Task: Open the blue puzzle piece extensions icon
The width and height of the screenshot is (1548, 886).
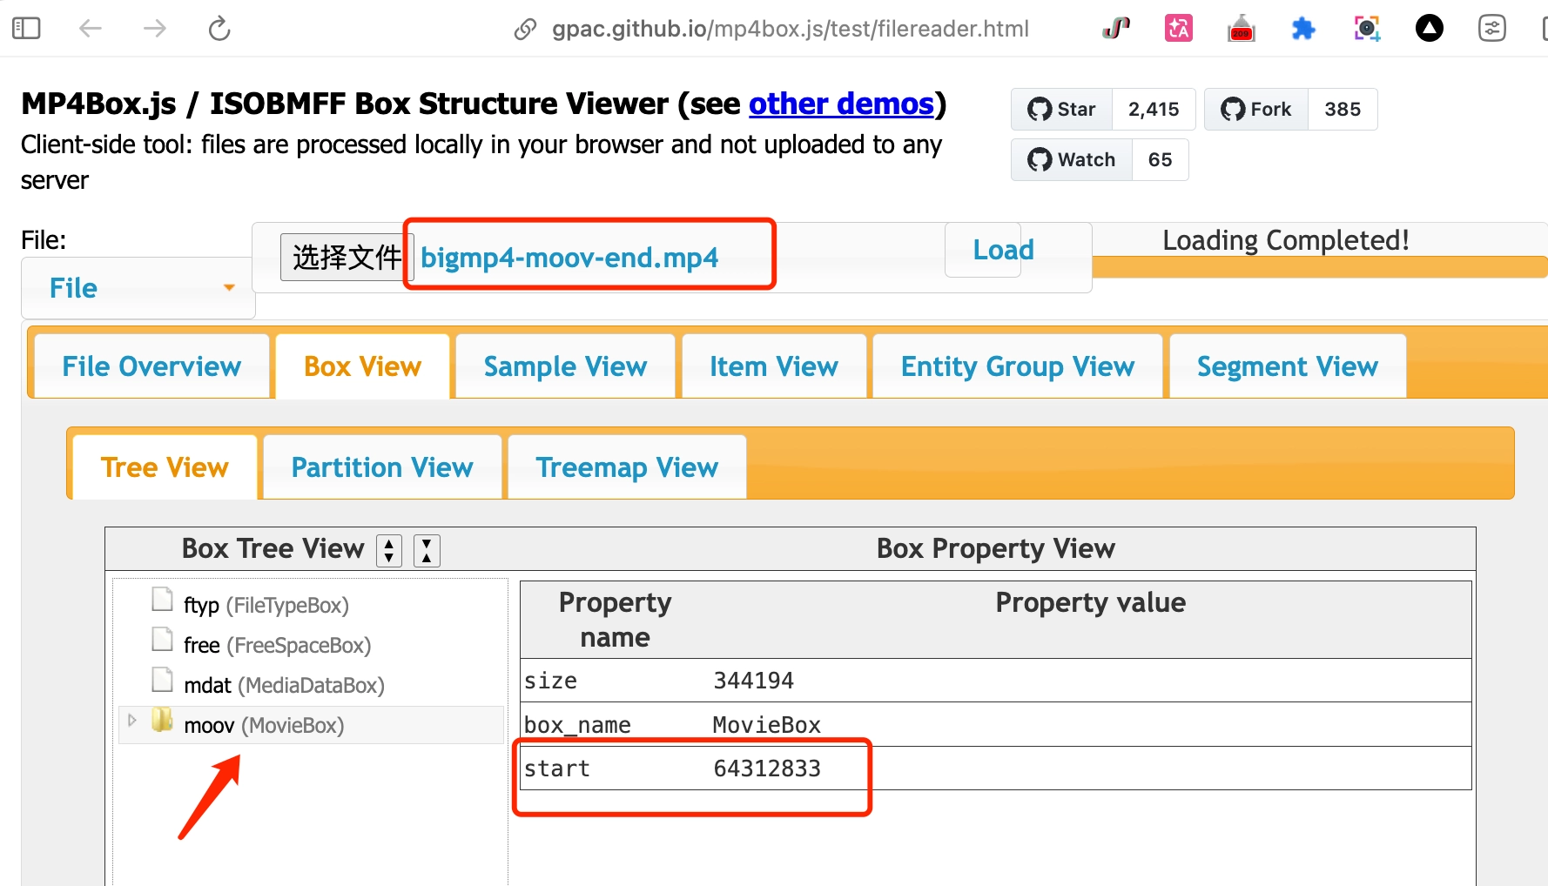Action: coord(1303,29)
